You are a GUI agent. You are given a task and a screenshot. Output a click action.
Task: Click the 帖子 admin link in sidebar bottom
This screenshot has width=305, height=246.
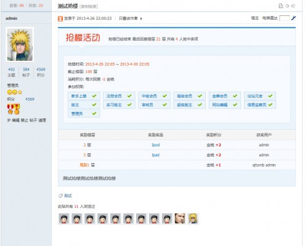click(33, 121)
